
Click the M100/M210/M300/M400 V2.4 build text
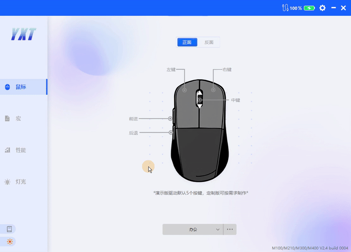[310, 248]
